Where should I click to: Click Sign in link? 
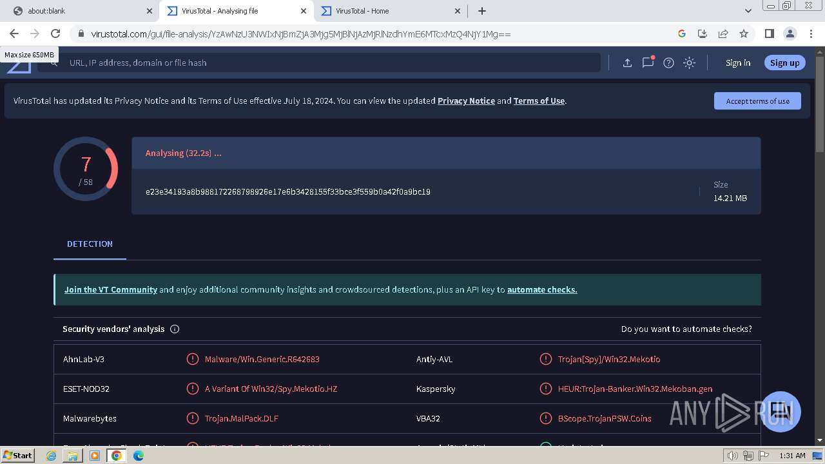pos(738,63)
